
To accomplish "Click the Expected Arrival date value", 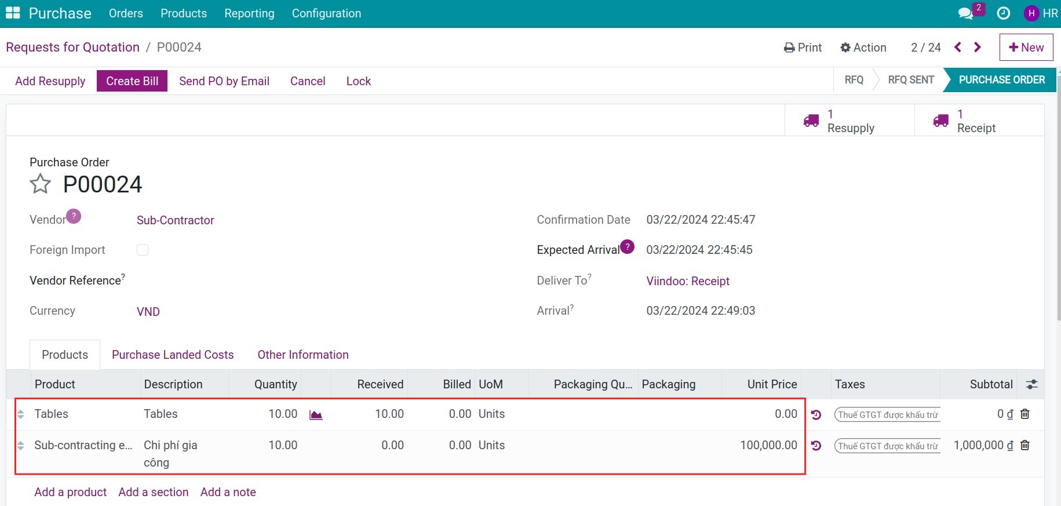I will pos(699,250).
